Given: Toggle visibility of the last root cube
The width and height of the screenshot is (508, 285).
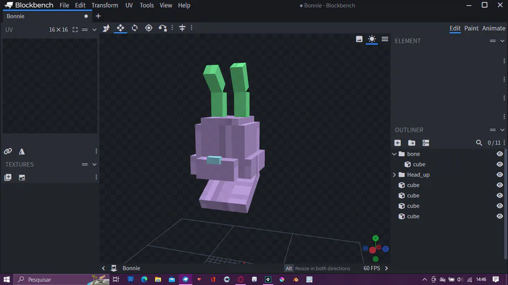Looking at the screenshot, I should tap(500, 216).
